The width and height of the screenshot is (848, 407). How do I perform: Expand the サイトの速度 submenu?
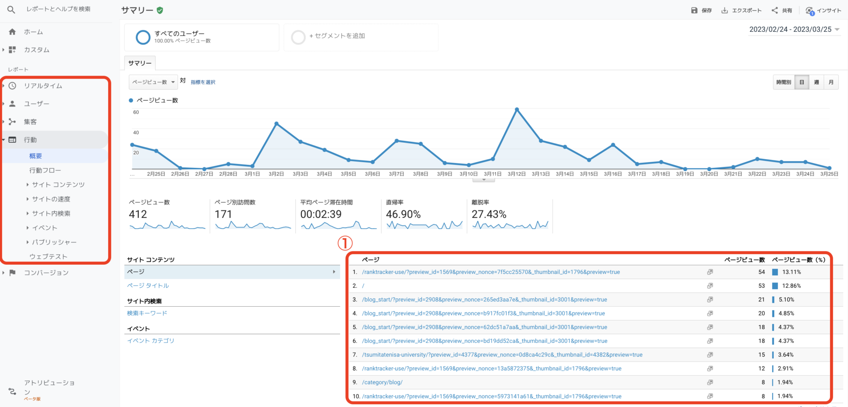[x=27, y=199]
